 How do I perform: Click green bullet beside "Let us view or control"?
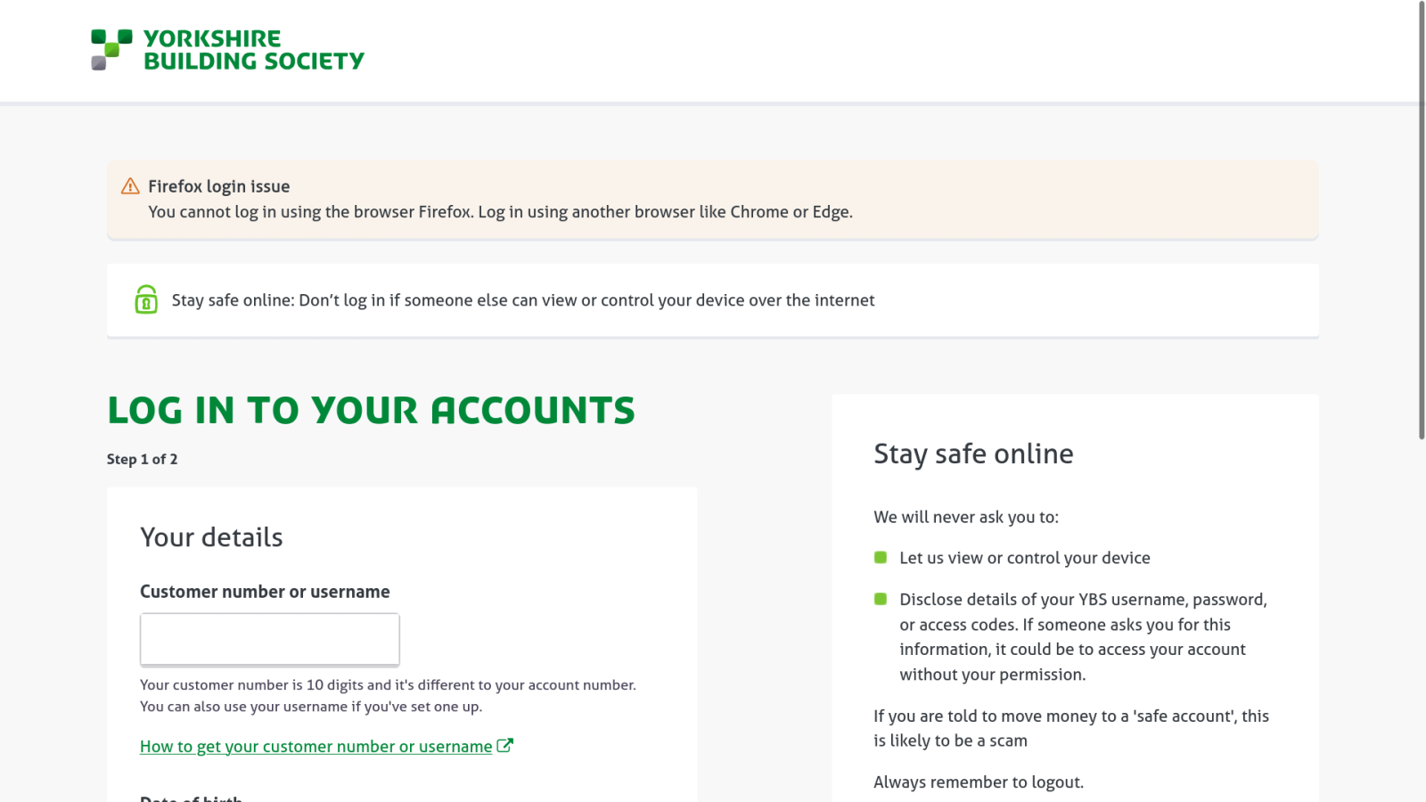pos(881,558)
